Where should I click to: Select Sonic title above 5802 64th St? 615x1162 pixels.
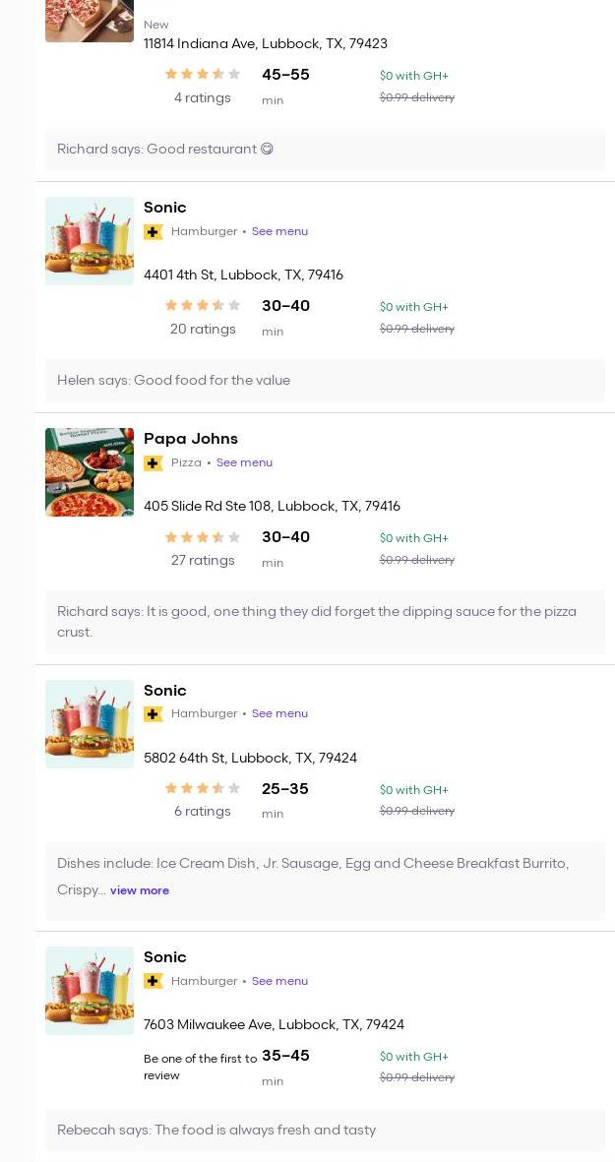pyautogui.click(x=165, y=691)
